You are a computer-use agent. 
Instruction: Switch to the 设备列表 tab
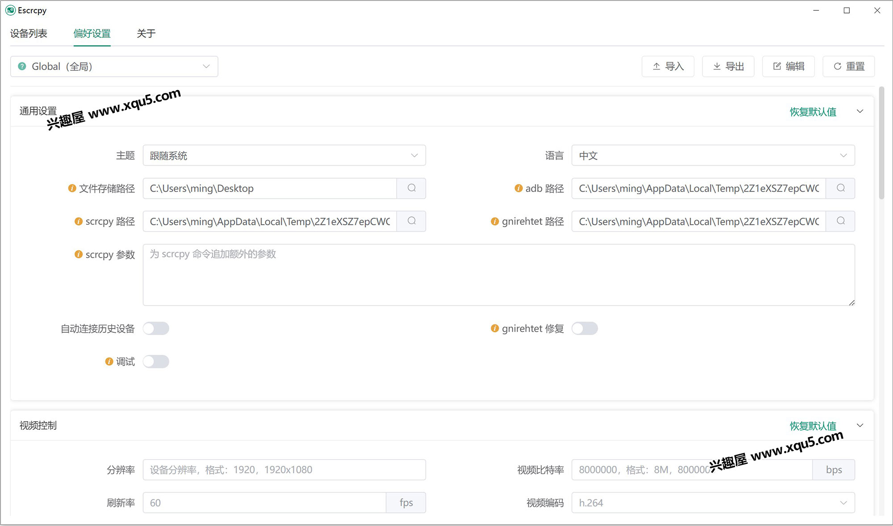pos(29,33)
